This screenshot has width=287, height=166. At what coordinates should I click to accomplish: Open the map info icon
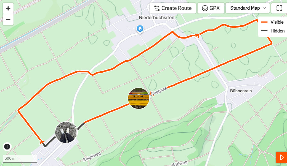click(7, 147)
